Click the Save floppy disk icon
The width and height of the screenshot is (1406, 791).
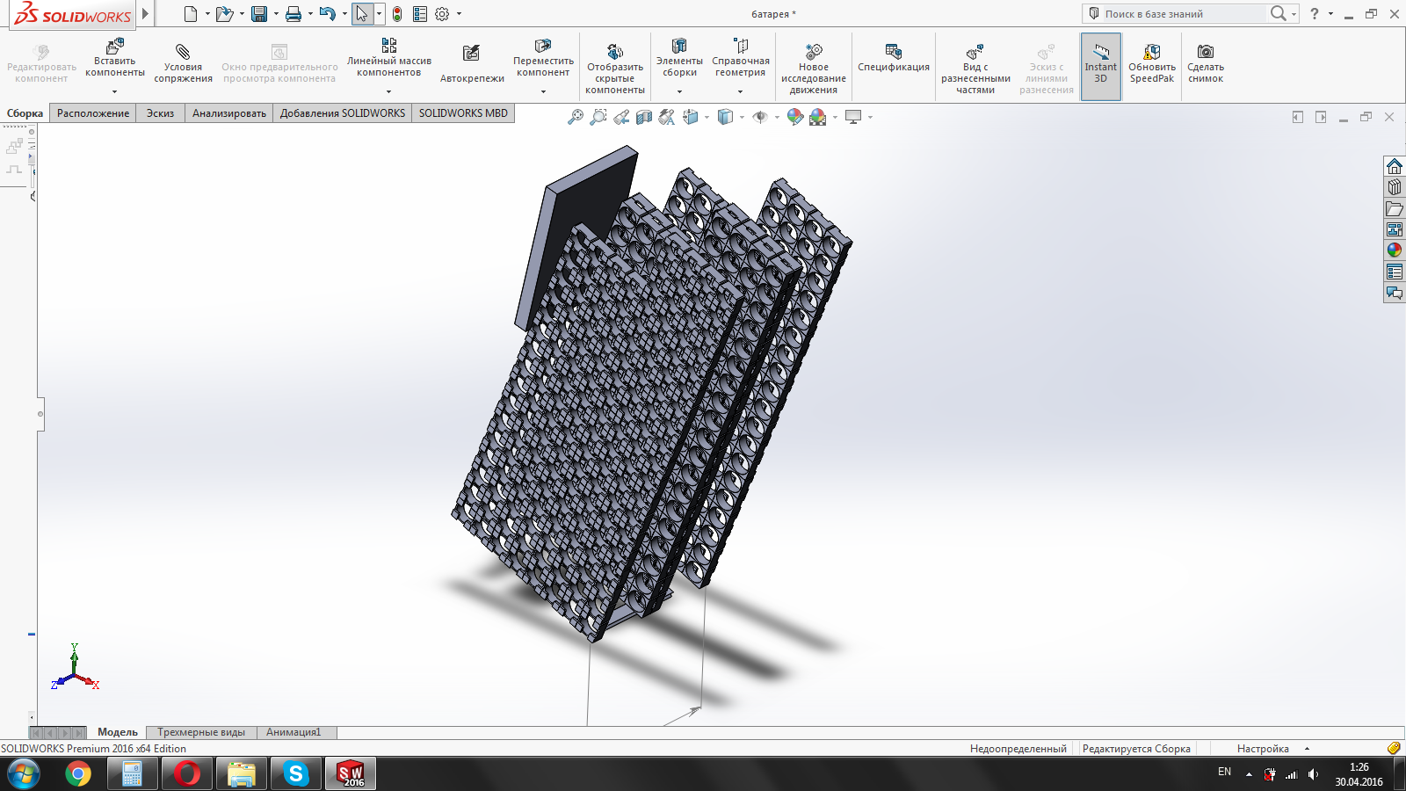click(258, 14)
